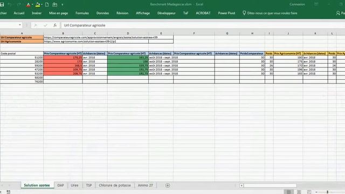Open the Données ribbon tab
This screenshot has width=345, height=194.
[x=102, y=13]
